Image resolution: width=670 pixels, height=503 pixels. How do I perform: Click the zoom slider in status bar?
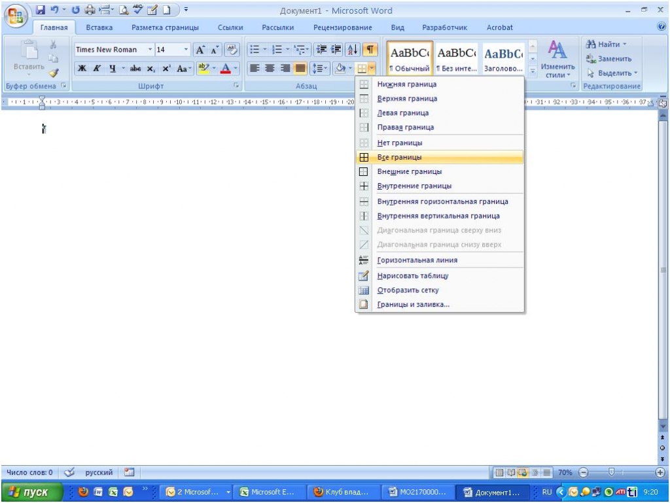[612, 472]
